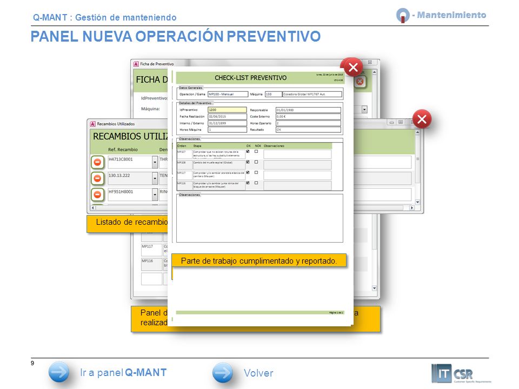Toggle OK checkbox for step MP117
Screen dimensions: 519x389
pyautogui.click(x=248, y=172)
